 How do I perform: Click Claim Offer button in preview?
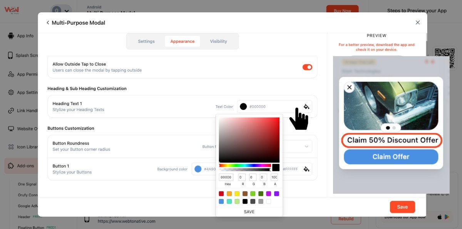click(x=391, y=157)
